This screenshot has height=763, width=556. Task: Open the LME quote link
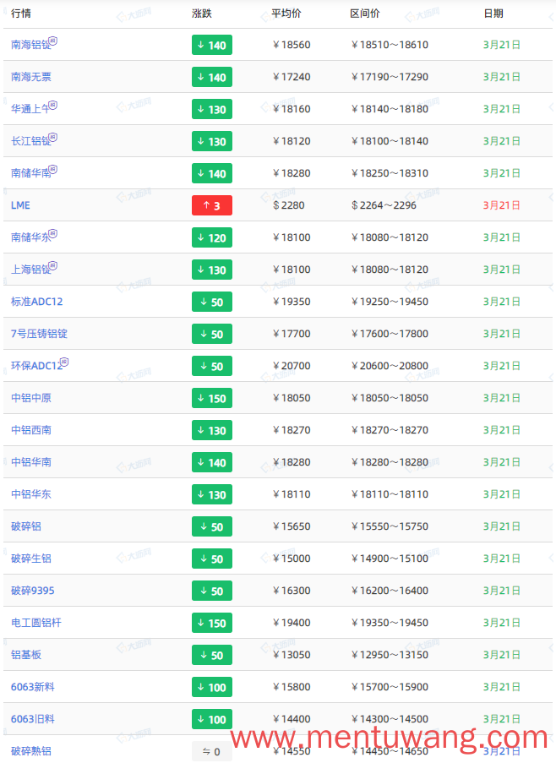(x=20, y=205)
